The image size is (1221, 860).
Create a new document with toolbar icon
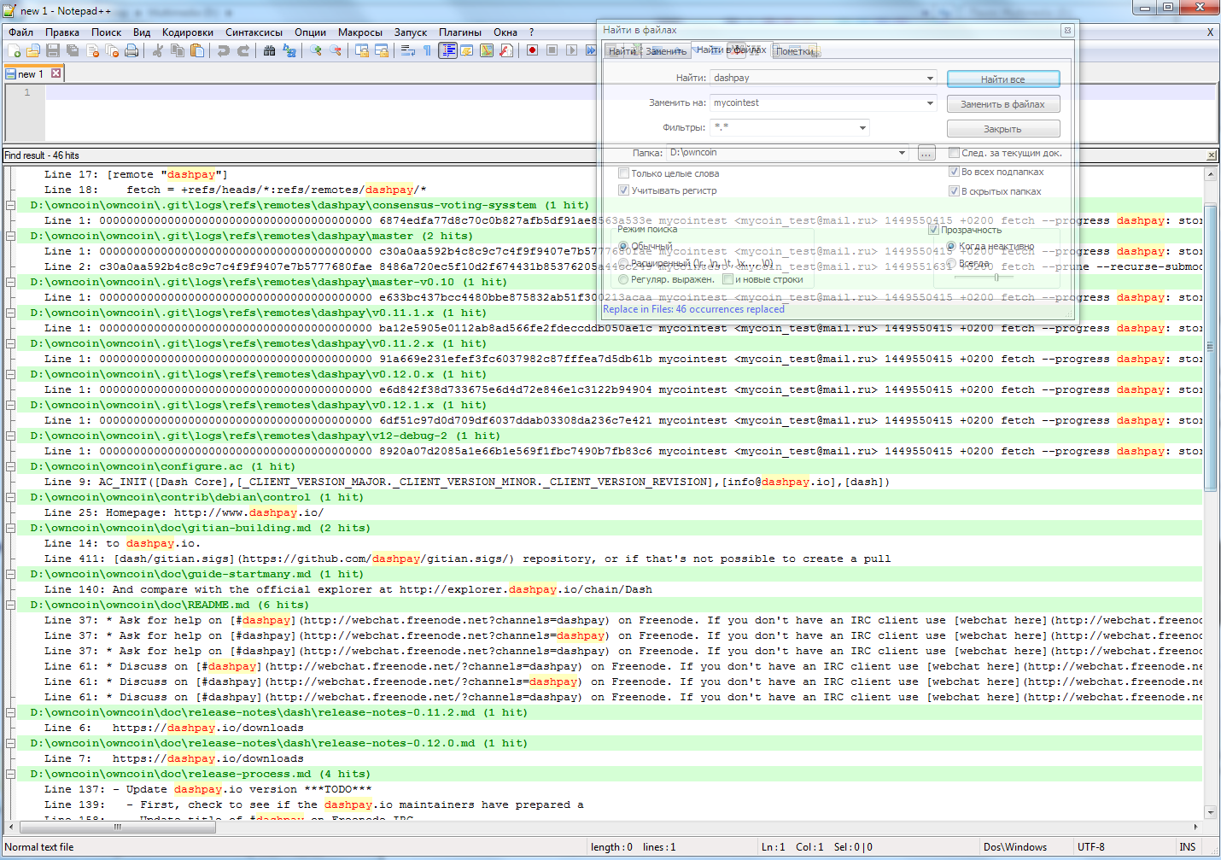[x=14, y=51]
